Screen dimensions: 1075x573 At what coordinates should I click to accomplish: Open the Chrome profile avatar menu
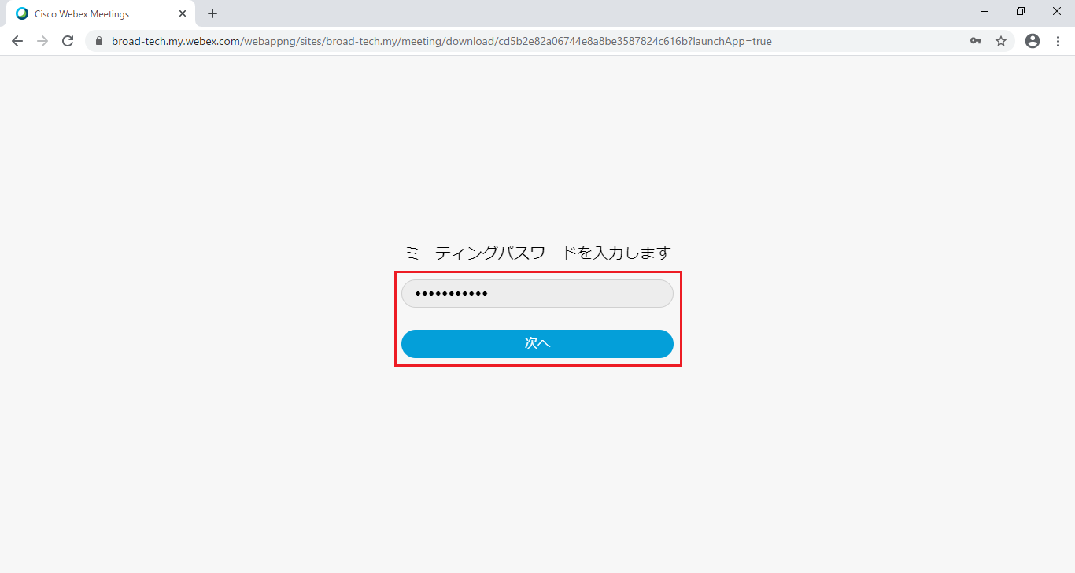(1033, 41)
